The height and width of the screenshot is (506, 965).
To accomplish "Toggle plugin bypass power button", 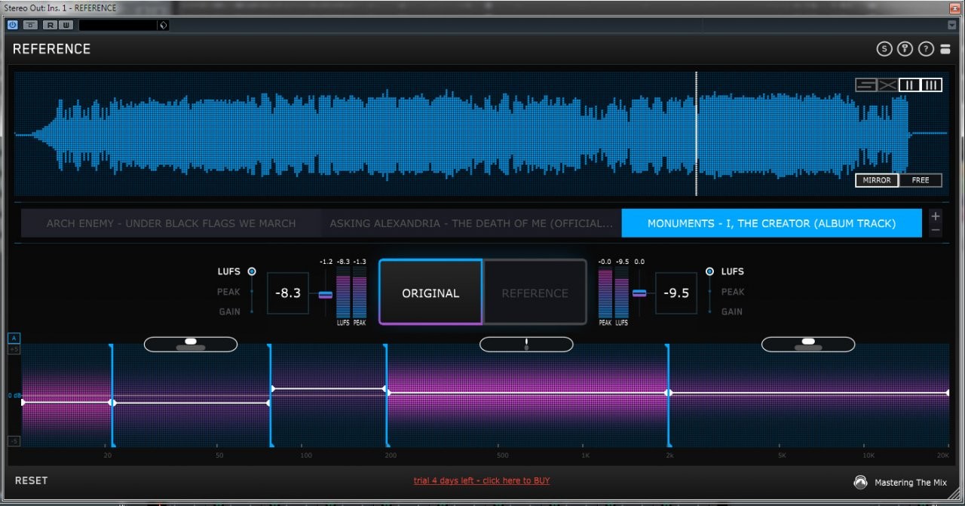I will pyautogui.click(x=13, y=25).
